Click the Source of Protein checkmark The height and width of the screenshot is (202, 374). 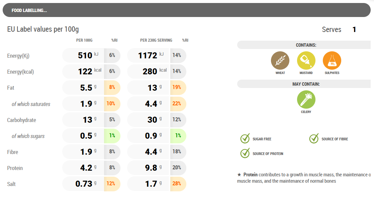245,153
